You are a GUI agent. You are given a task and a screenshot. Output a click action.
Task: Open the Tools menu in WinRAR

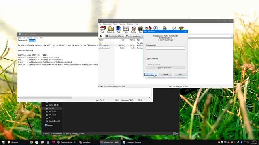click(115, 24)
